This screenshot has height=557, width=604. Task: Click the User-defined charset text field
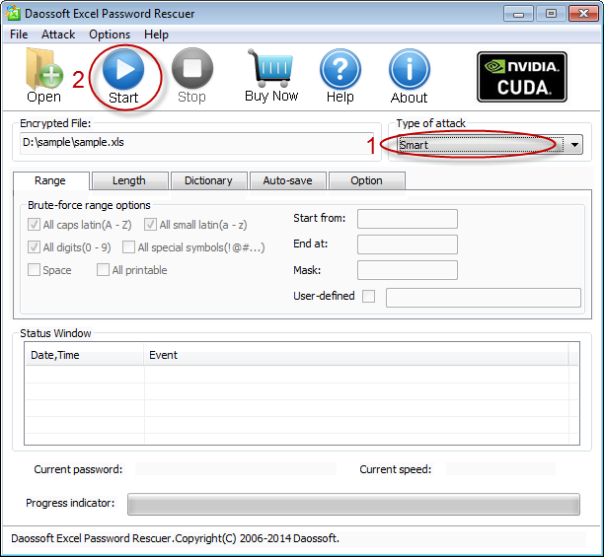[484, 298]
